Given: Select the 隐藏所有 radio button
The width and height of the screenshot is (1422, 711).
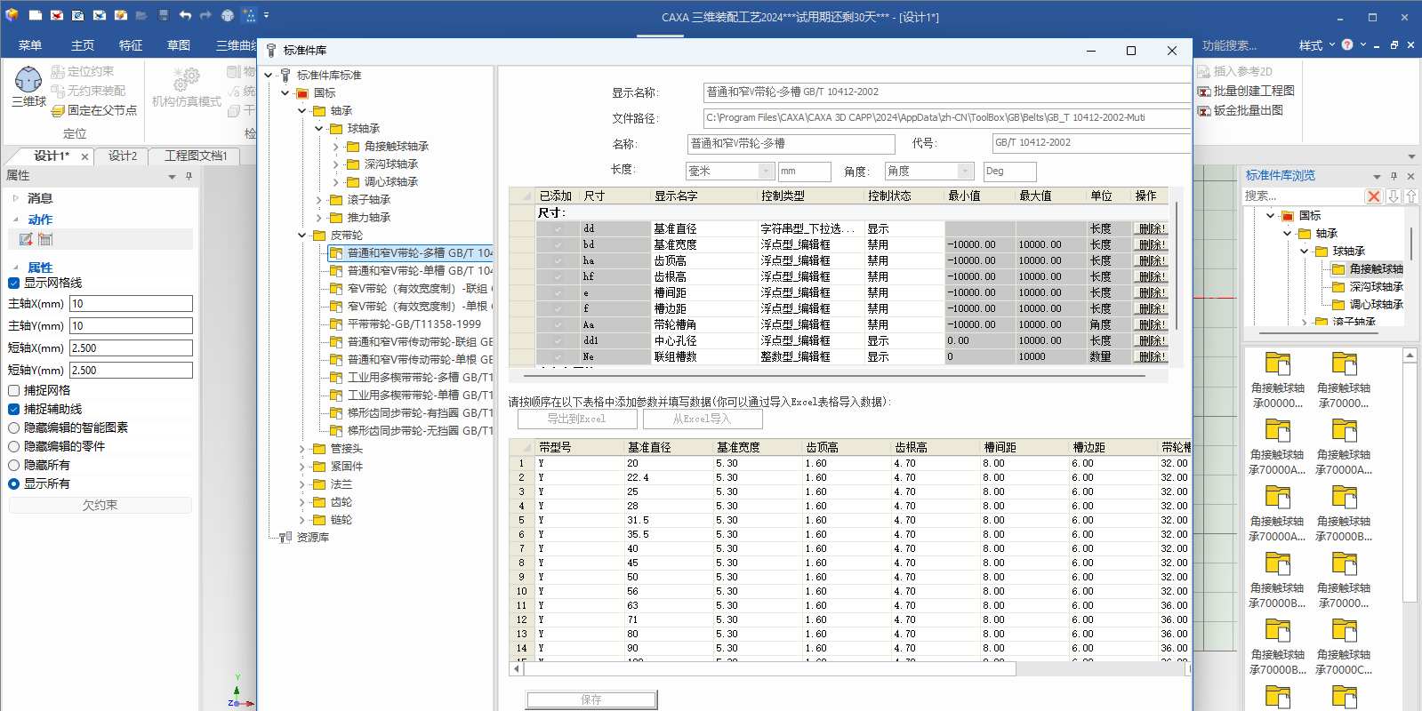Looking at the screenshot, I should [14, 465].
